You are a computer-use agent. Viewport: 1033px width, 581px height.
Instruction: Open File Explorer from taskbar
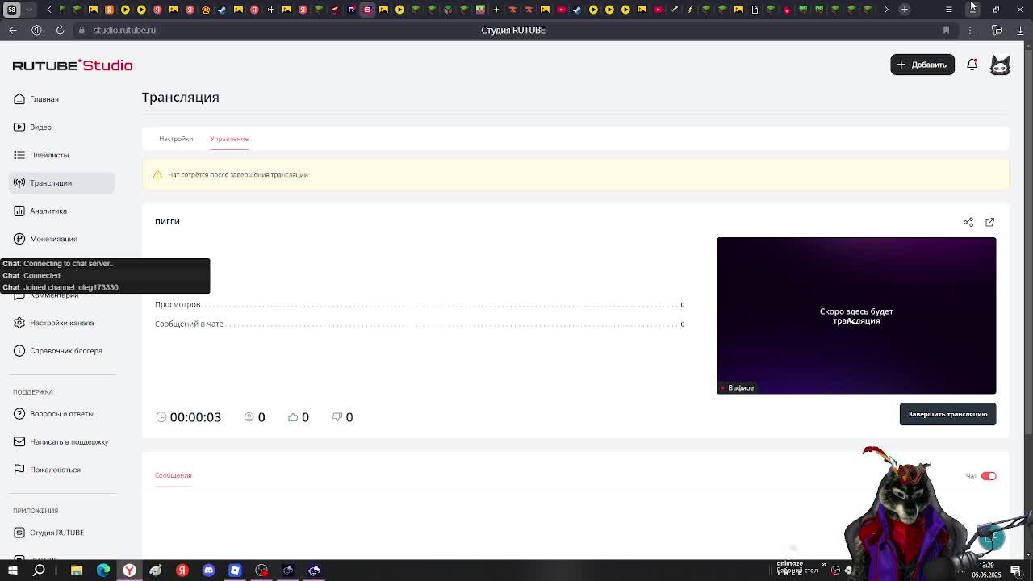77,571
